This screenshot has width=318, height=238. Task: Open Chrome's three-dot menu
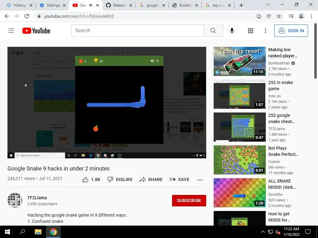311,16
